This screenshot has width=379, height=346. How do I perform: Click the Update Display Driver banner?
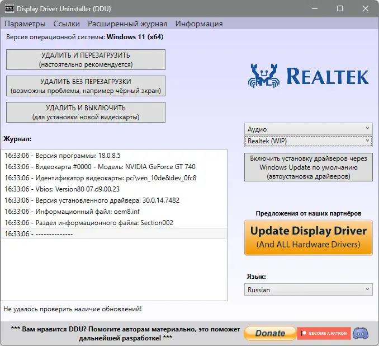tap(309, 237)
